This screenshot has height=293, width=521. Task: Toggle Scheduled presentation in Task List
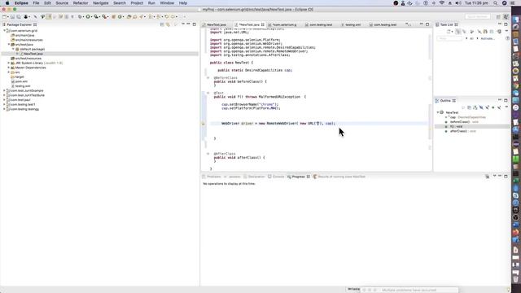464,32
